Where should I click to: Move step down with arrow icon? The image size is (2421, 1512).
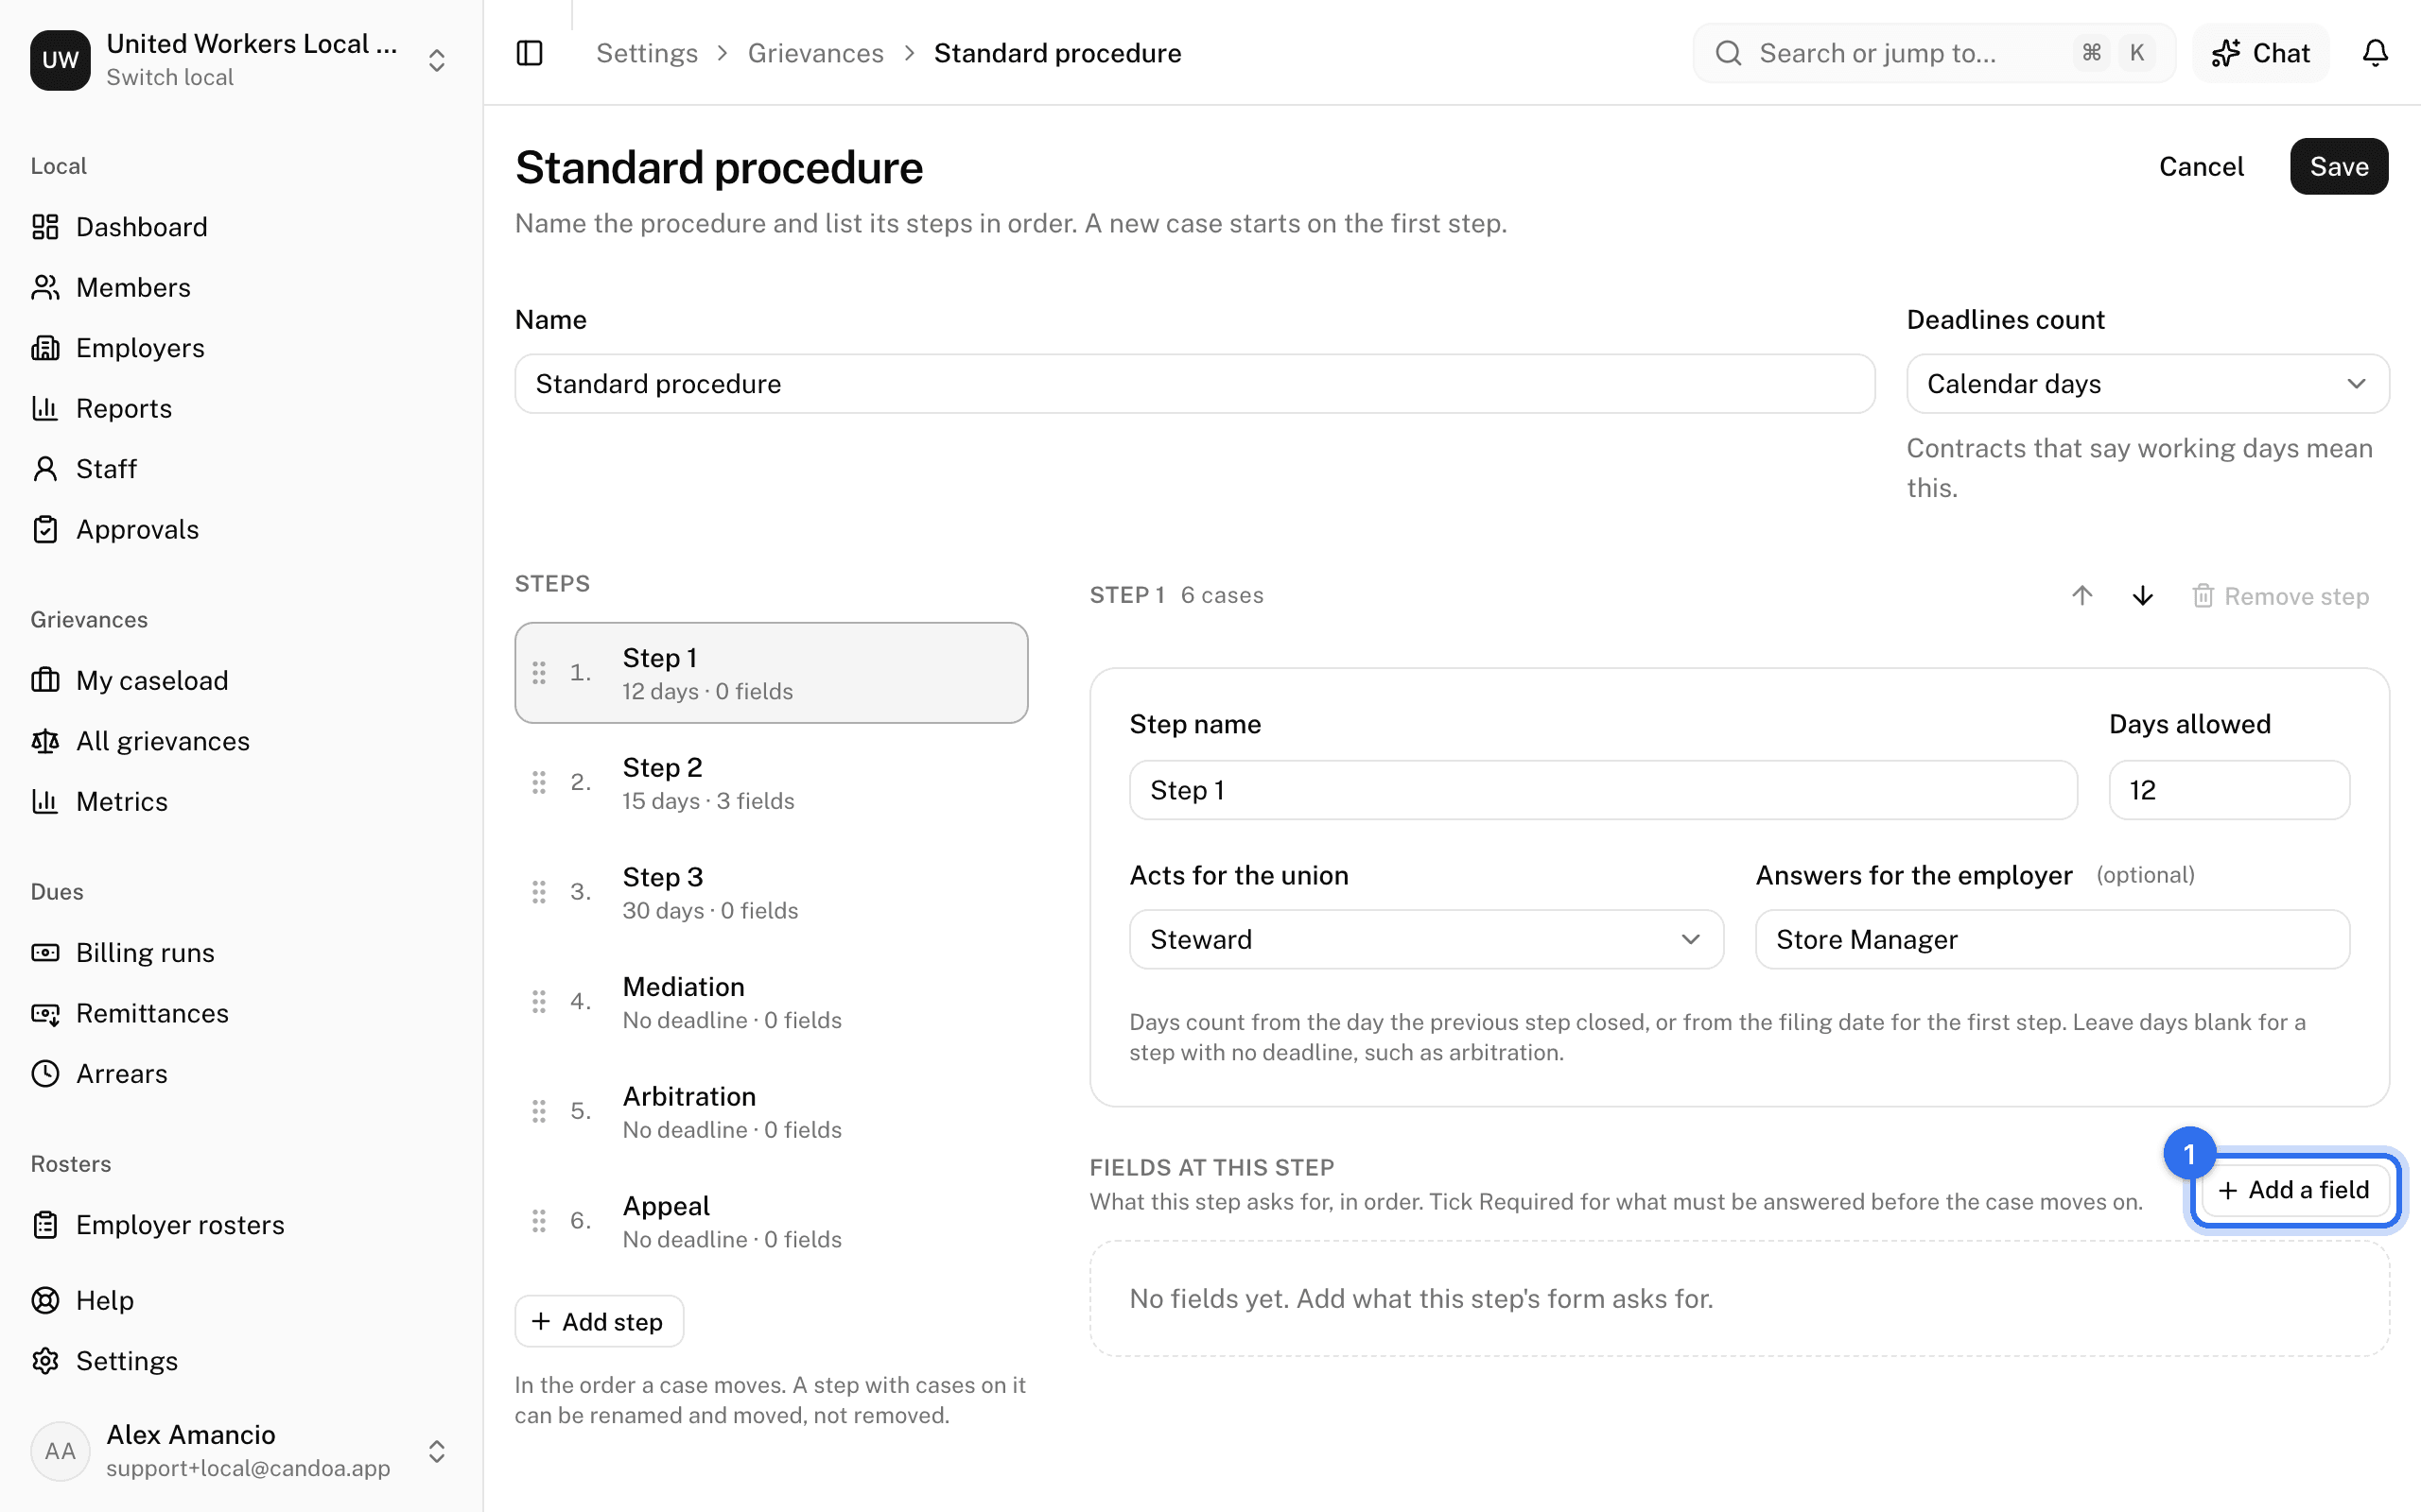2142,596
